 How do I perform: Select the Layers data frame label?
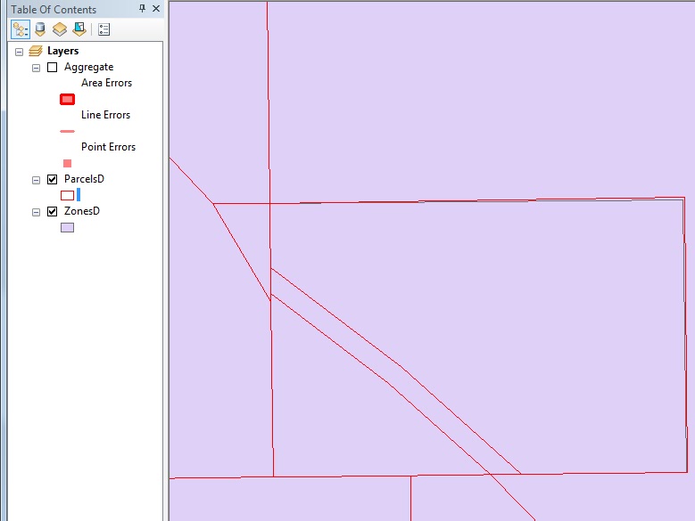click(63, 51)
